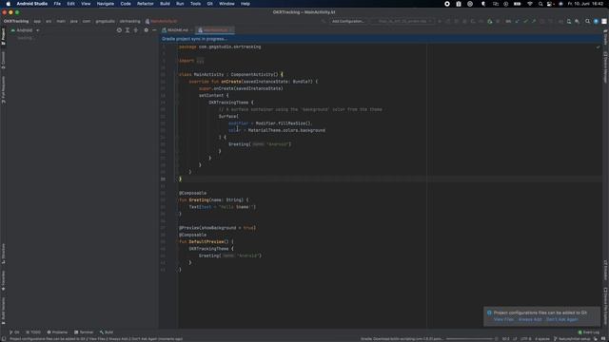Click the Gradle download progress bar

tap(469, 339)
